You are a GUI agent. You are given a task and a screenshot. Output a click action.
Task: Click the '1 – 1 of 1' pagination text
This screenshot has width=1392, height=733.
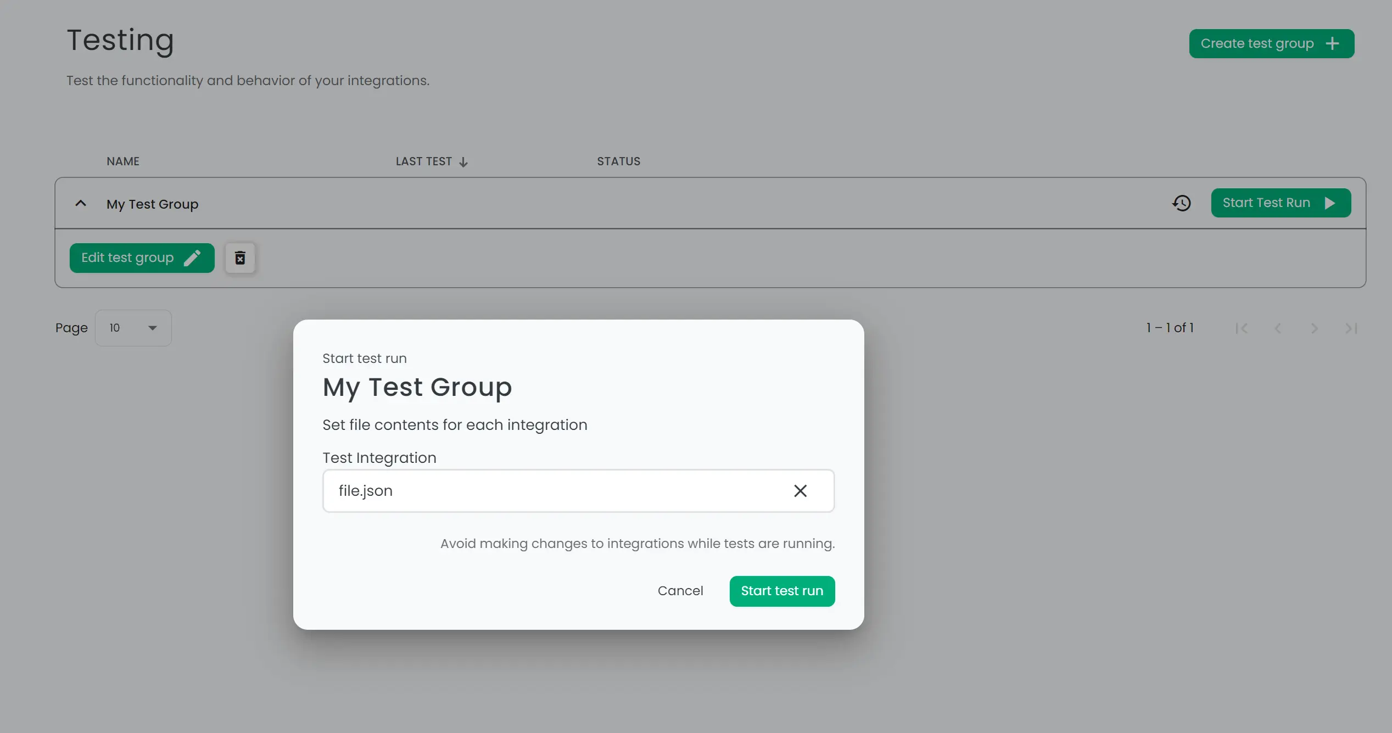[x=1170, y=328]
